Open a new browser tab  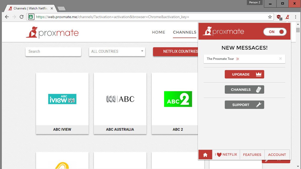coord(62,9)
